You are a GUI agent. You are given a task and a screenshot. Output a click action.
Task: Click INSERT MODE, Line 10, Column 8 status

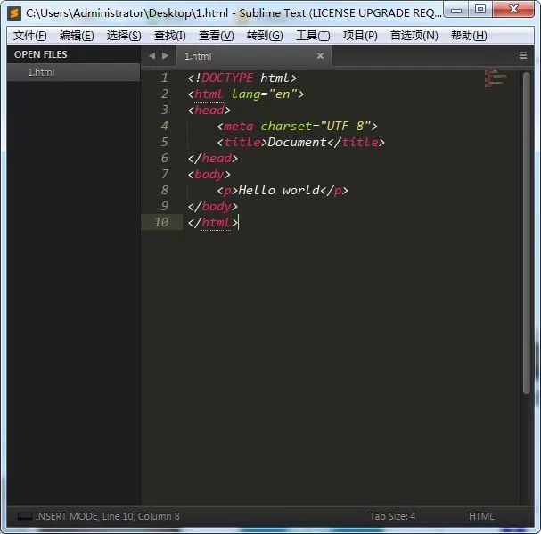(x=107, y=516)
